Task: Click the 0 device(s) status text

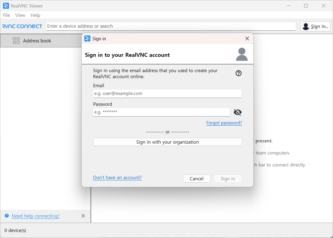Action: coord(15,230)
